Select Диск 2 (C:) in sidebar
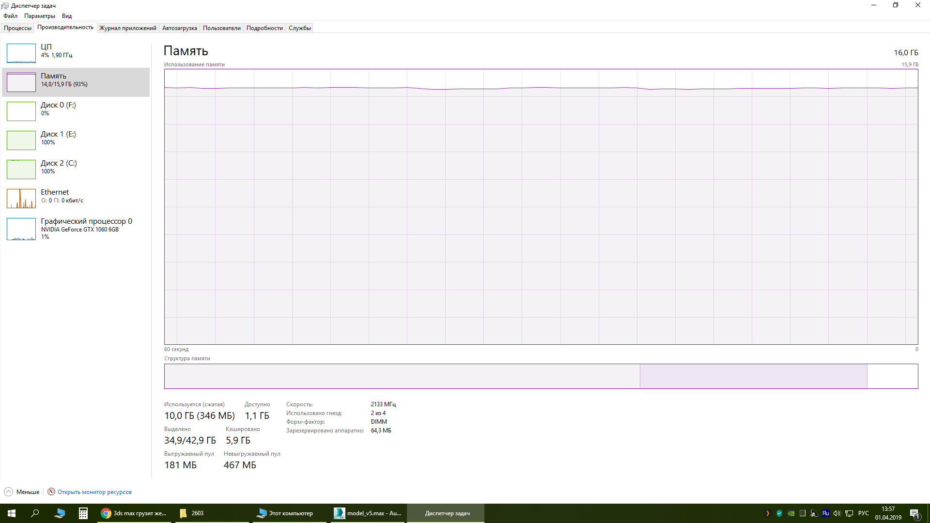The height and width of the screenshot is (523, 930). [76, 169]
